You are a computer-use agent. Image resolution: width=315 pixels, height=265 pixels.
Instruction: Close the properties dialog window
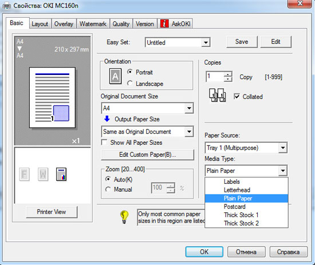click(x=300, y=3)
